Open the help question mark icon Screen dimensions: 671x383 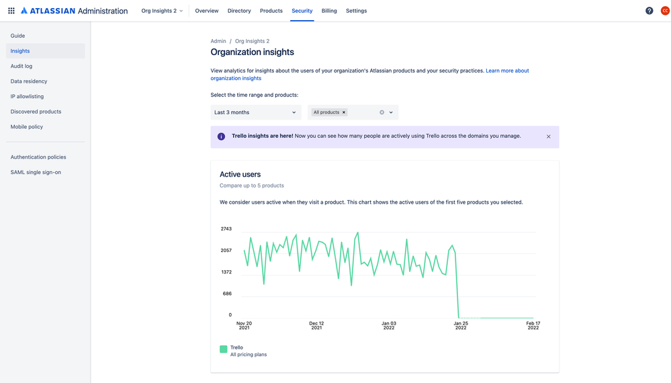[649, 11]
